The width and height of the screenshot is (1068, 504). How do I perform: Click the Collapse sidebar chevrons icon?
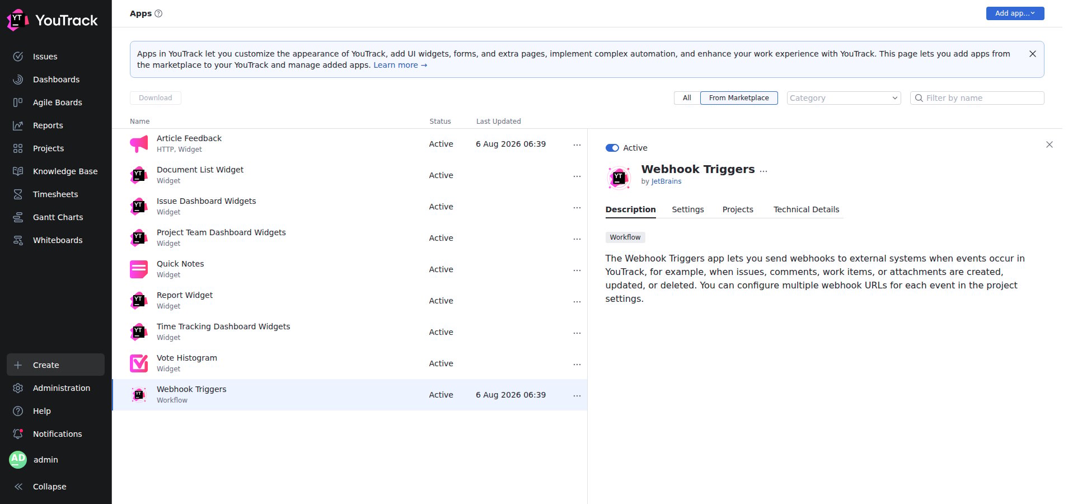click(x=18, y=487)
